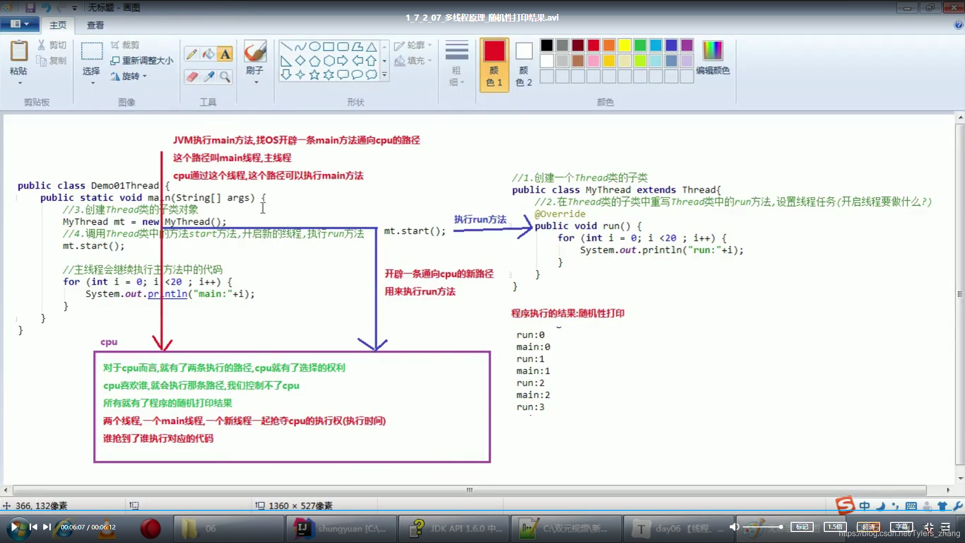Switch to the View (查看) tab
The image size is (965, 543).
pyautogui.click(x=95, y=25)
